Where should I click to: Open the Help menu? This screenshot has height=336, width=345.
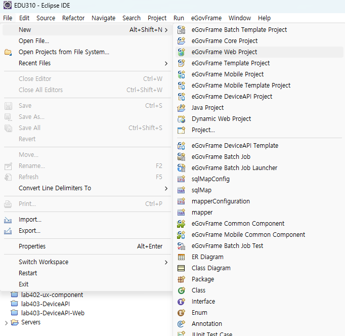[264, 18]
